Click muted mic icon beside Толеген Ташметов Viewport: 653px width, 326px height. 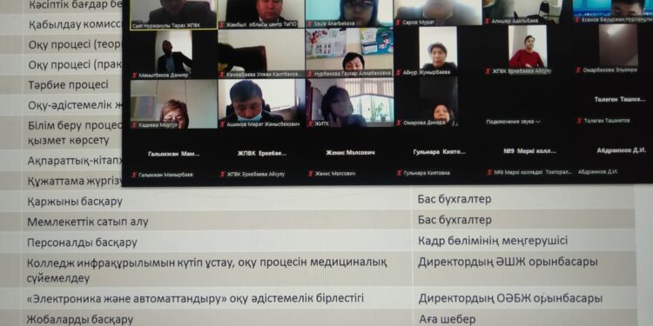pyautogui.click(x=579, y=121)
